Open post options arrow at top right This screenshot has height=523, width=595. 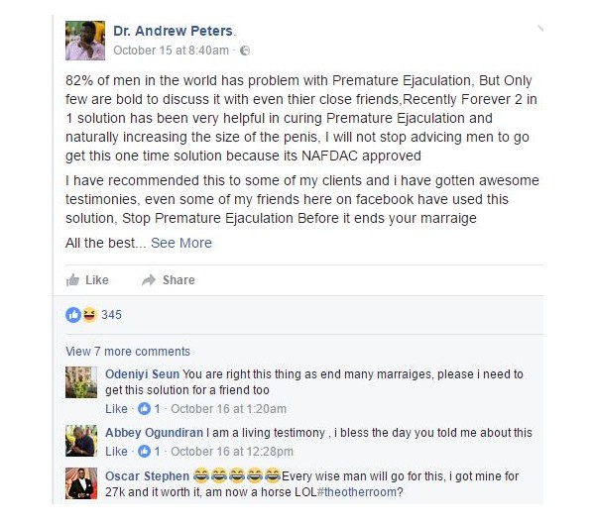(x=540, y=28)
